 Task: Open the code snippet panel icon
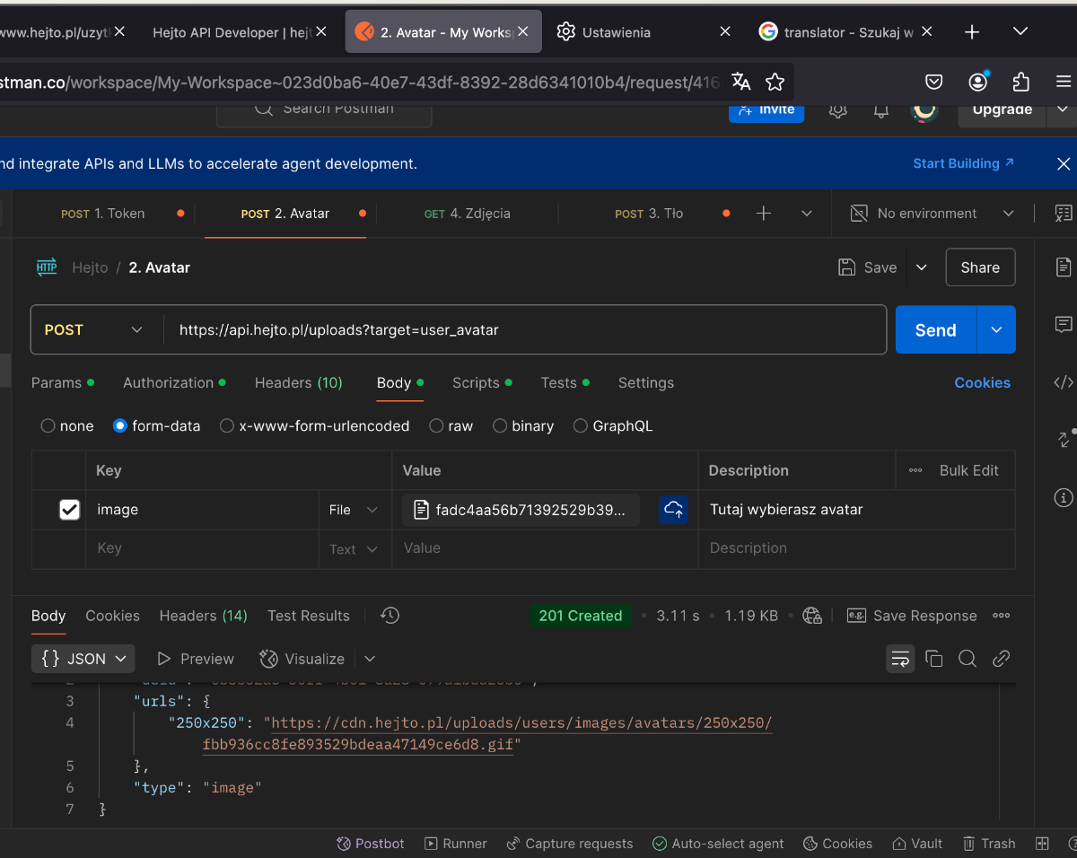[x=1063, y=382]
